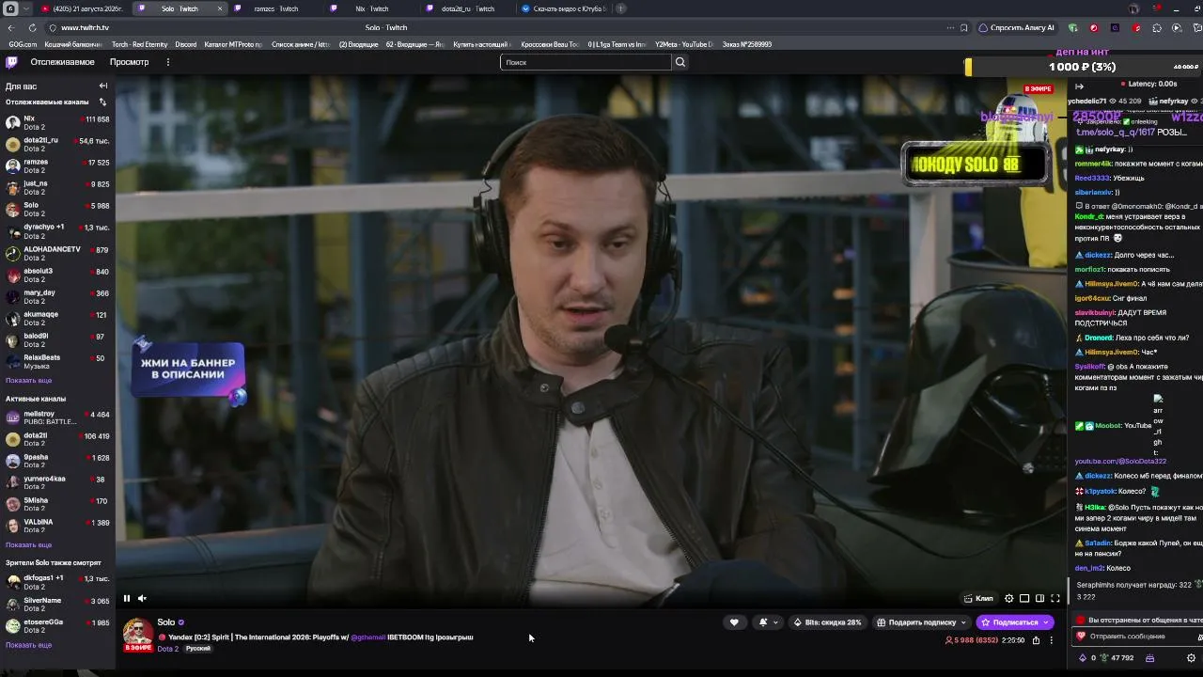Reload the page in the browser
The width and height of the screenshot is (1203, 677).
(x=32, y=28)
